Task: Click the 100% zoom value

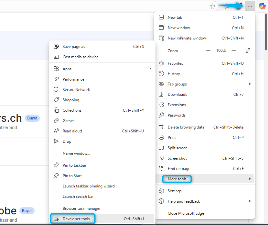Action: coord(221,51)
